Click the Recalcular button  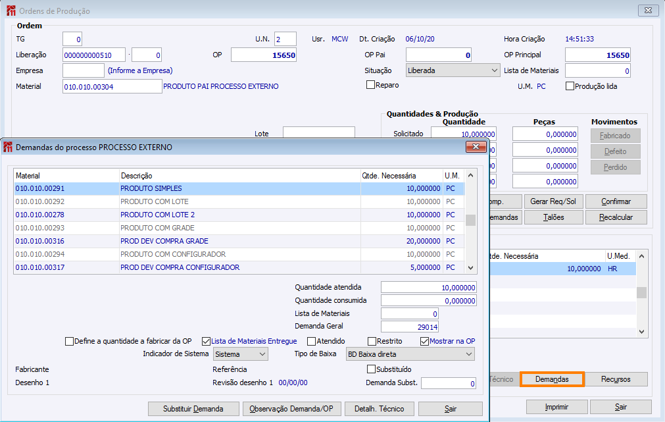click(x=616, y=217)
